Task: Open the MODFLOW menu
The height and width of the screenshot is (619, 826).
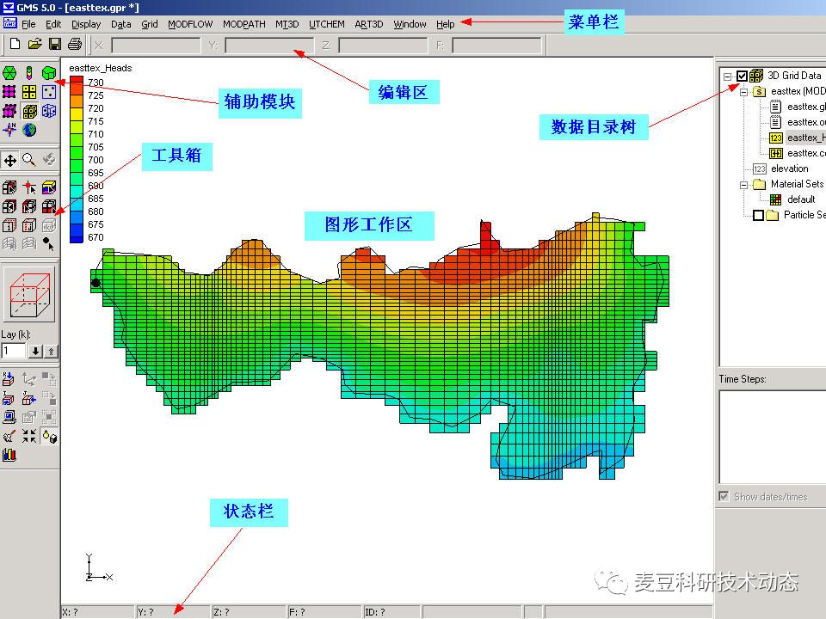Action: [x=190, y=24]
